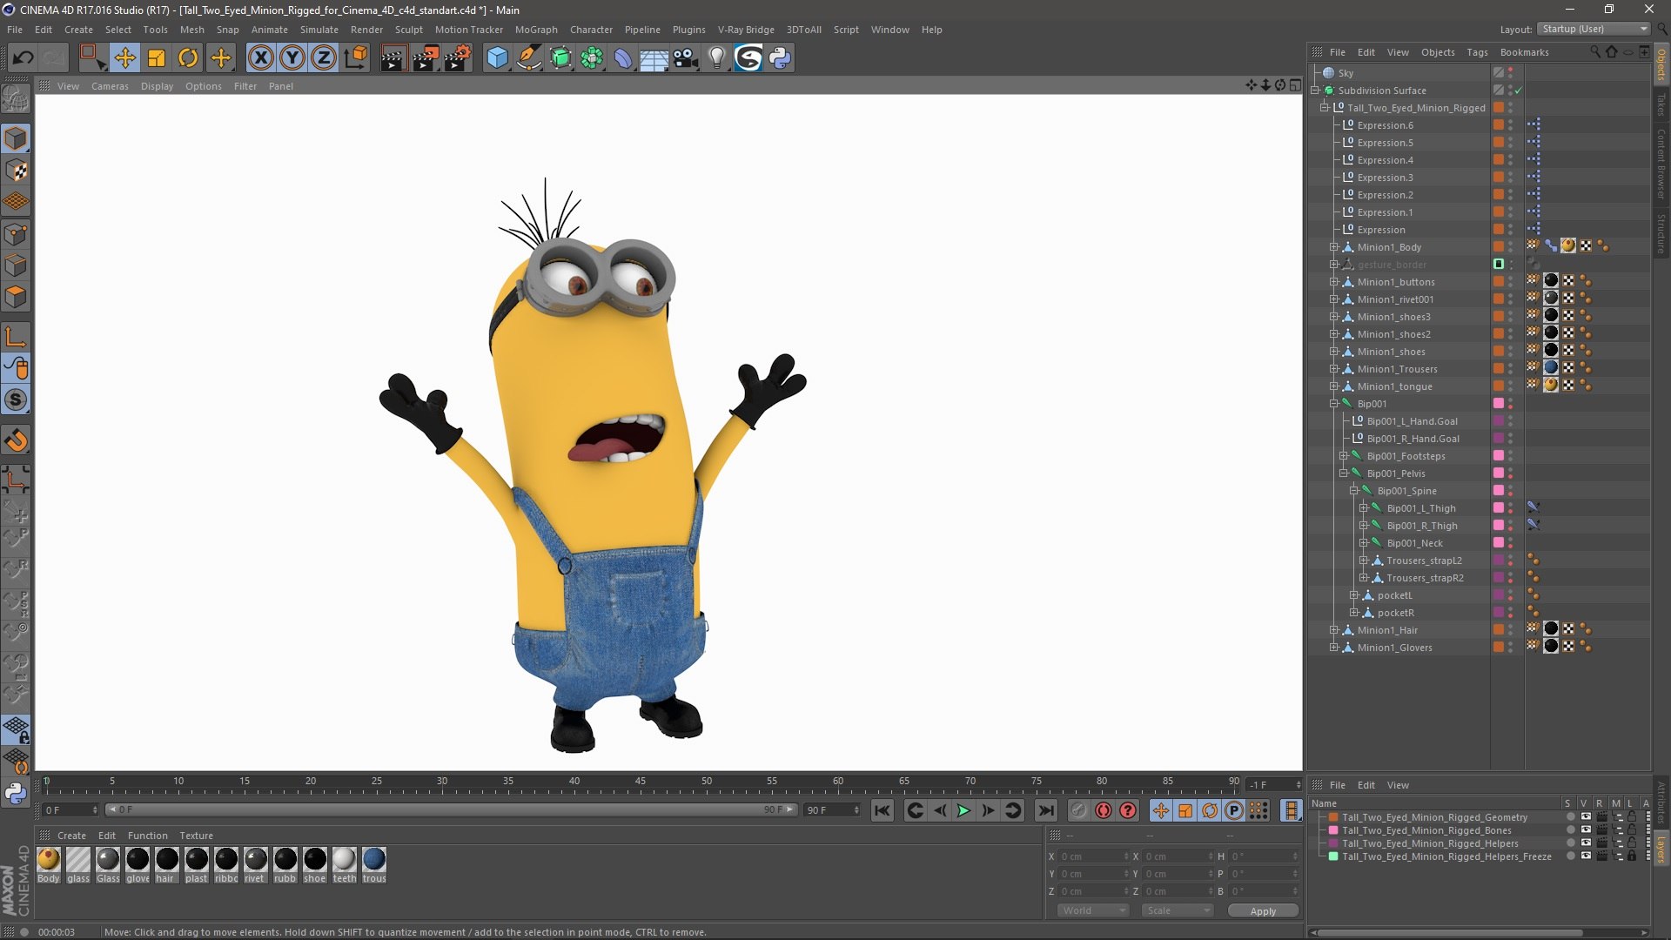This screenshot has width=1671, height=940.
Task: Collapse the Bip001 hierarchy
Action: (1334, 404)
